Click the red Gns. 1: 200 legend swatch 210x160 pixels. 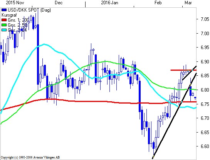[x=4, y=20]
